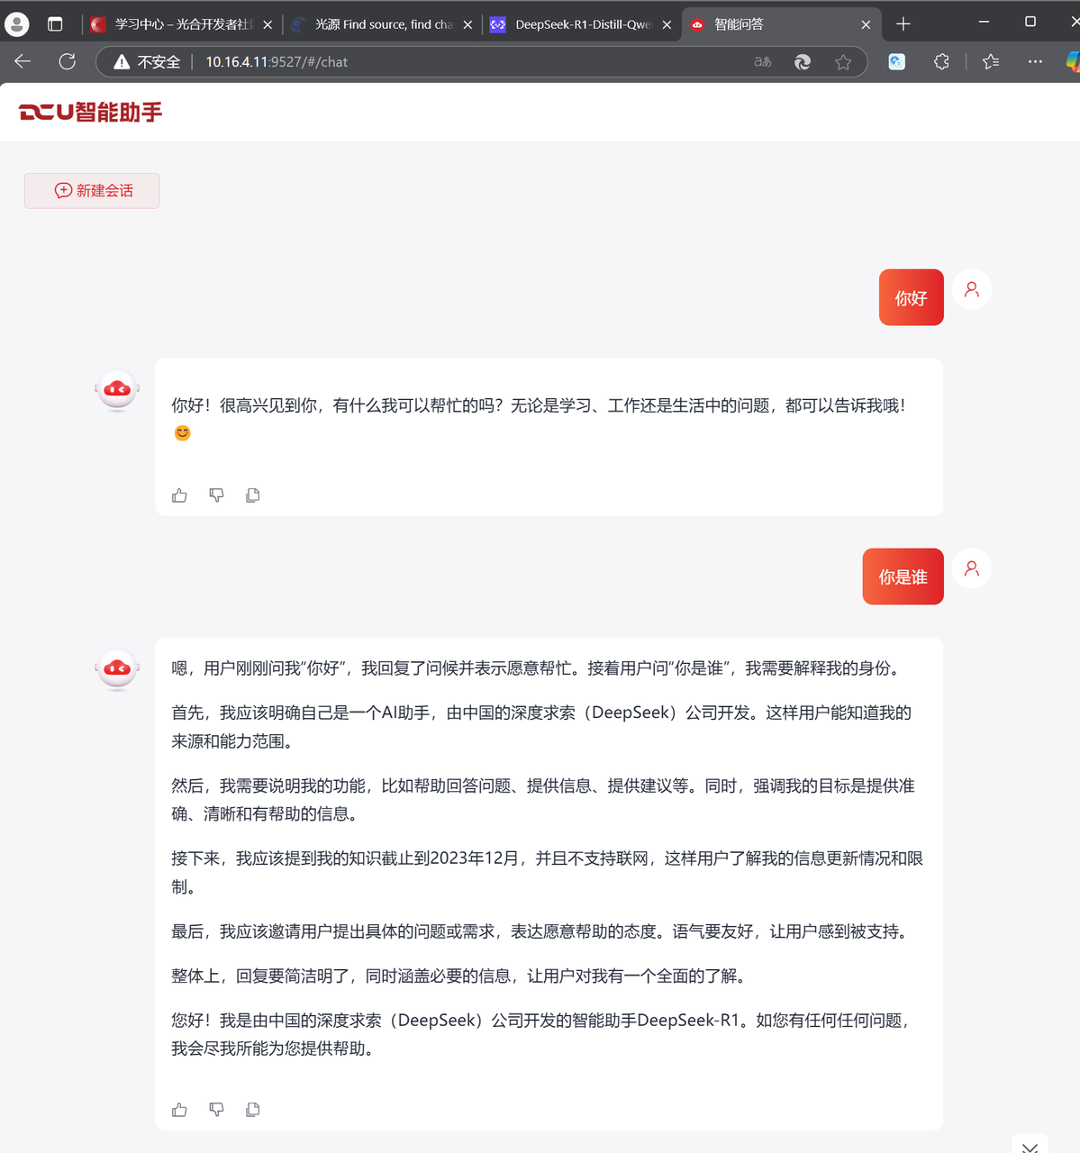Close the 光源 Find source tab
This screenshot has height=1153, width=1080.
point(467,25)
